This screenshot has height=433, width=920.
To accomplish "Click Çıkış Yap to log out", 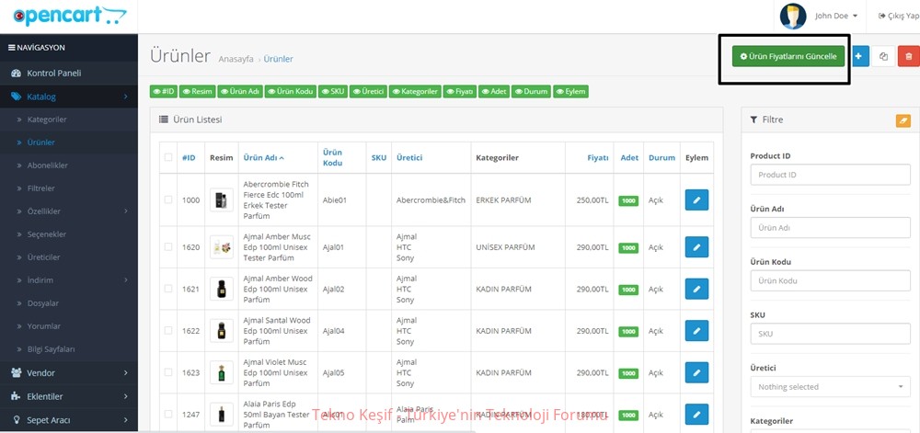I will click(x=898, y=16).
